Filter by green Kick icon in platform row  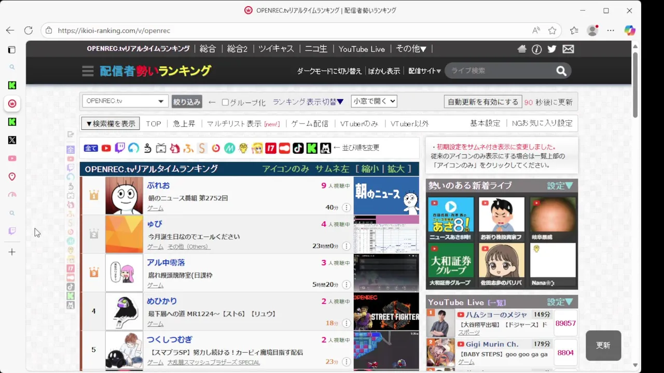tap(312, 148)
